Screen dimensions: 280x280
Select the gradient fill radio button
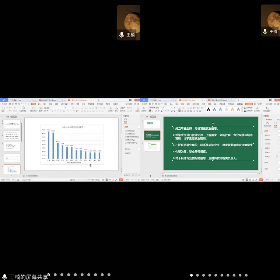[x=126, y=134]
